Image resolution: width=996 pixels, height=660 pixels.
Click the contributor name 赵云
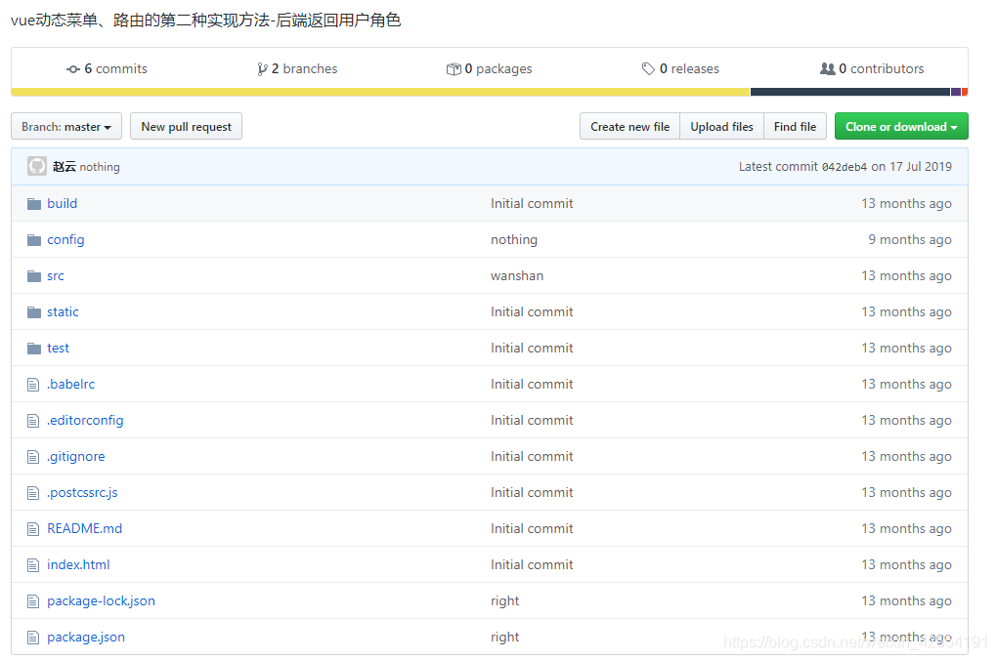click(x=64, y=166)
